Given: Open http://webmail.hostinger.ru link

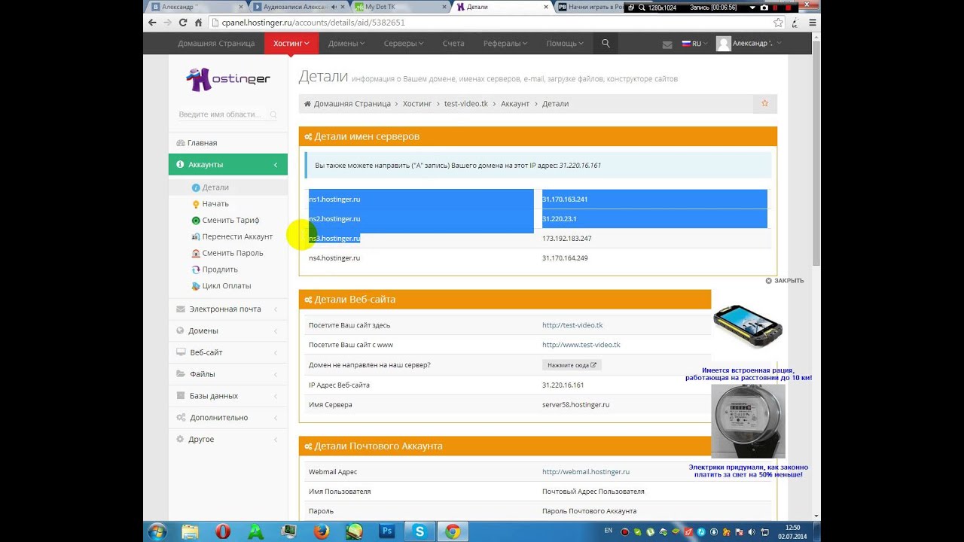Looking at the screenshot, I should (586, 472).
